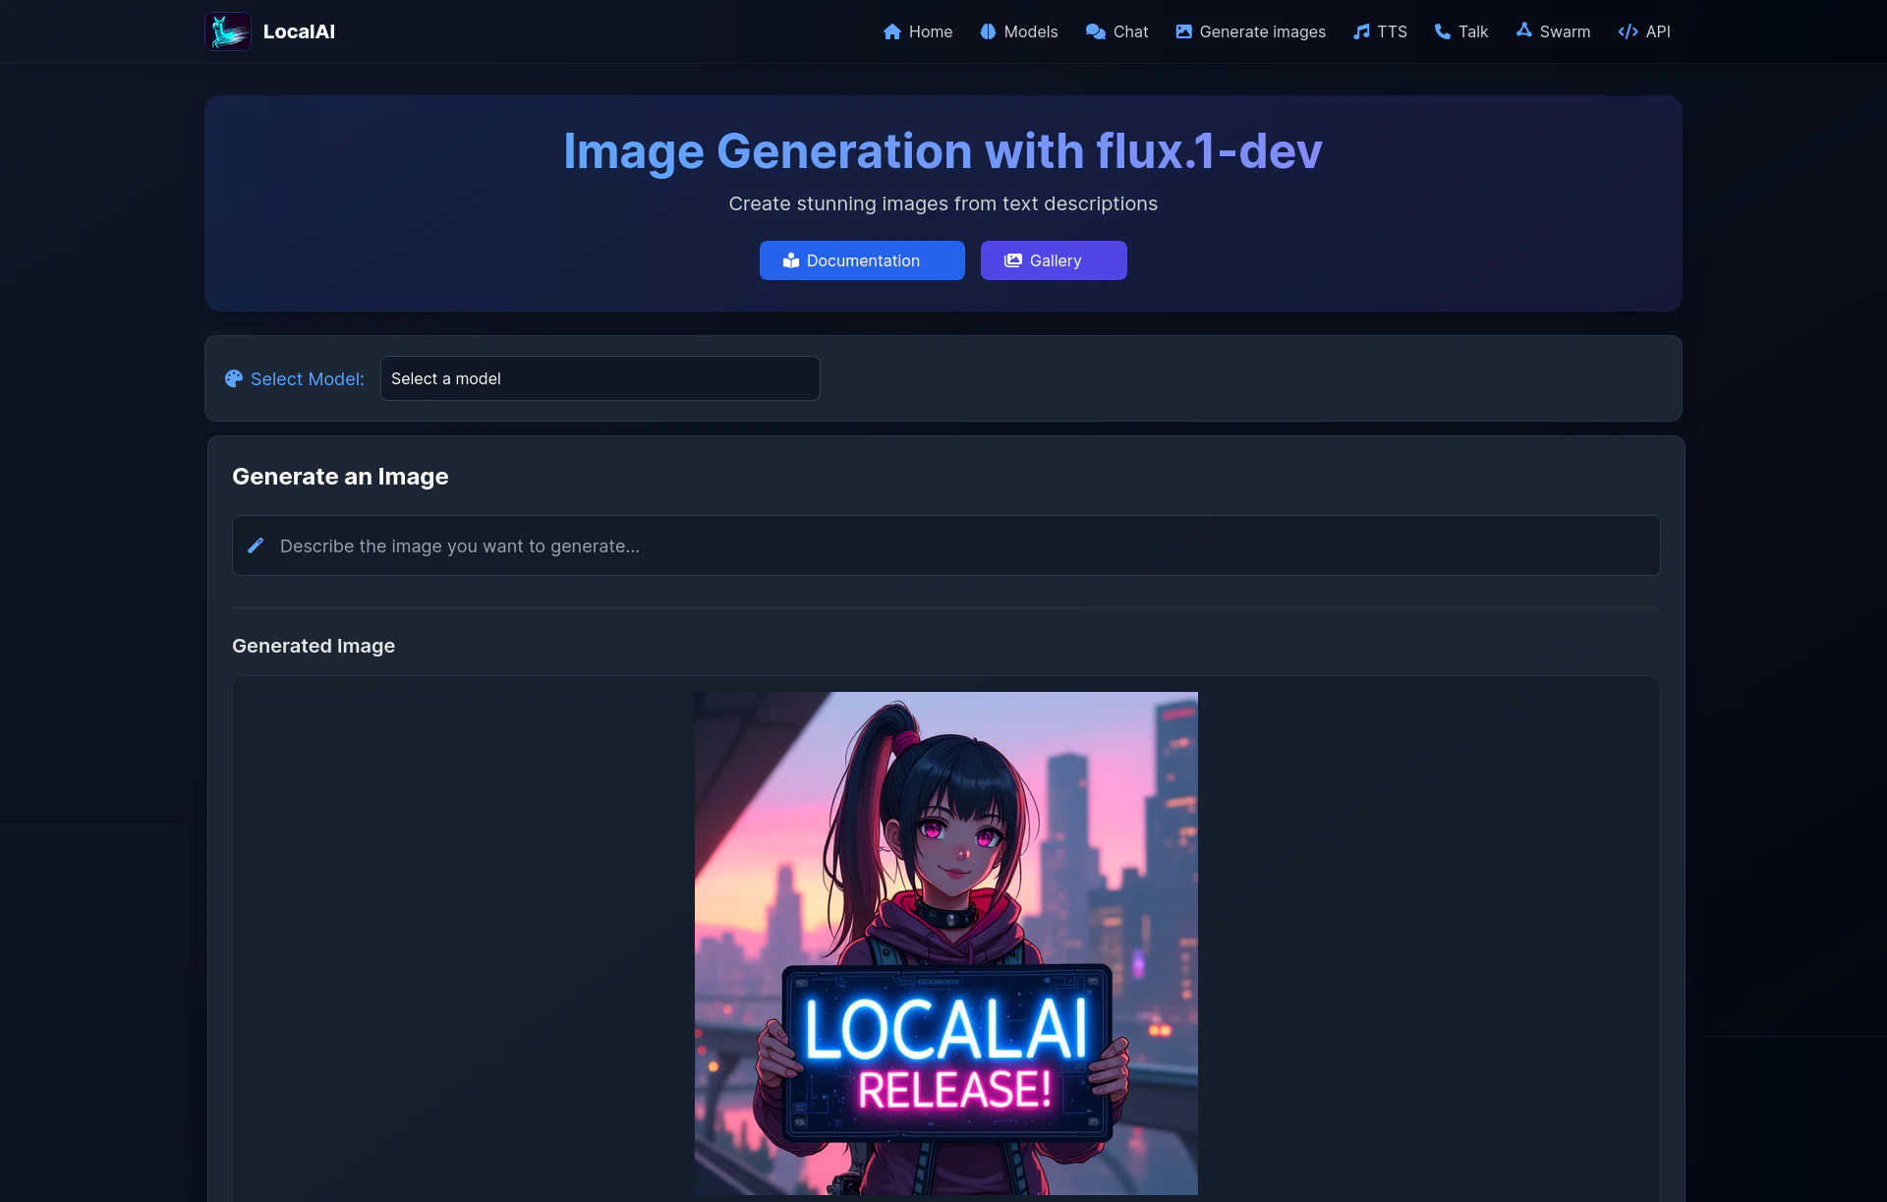Open the Gallery page
Screen dimensions: 1887x1202
(1054, 259)
